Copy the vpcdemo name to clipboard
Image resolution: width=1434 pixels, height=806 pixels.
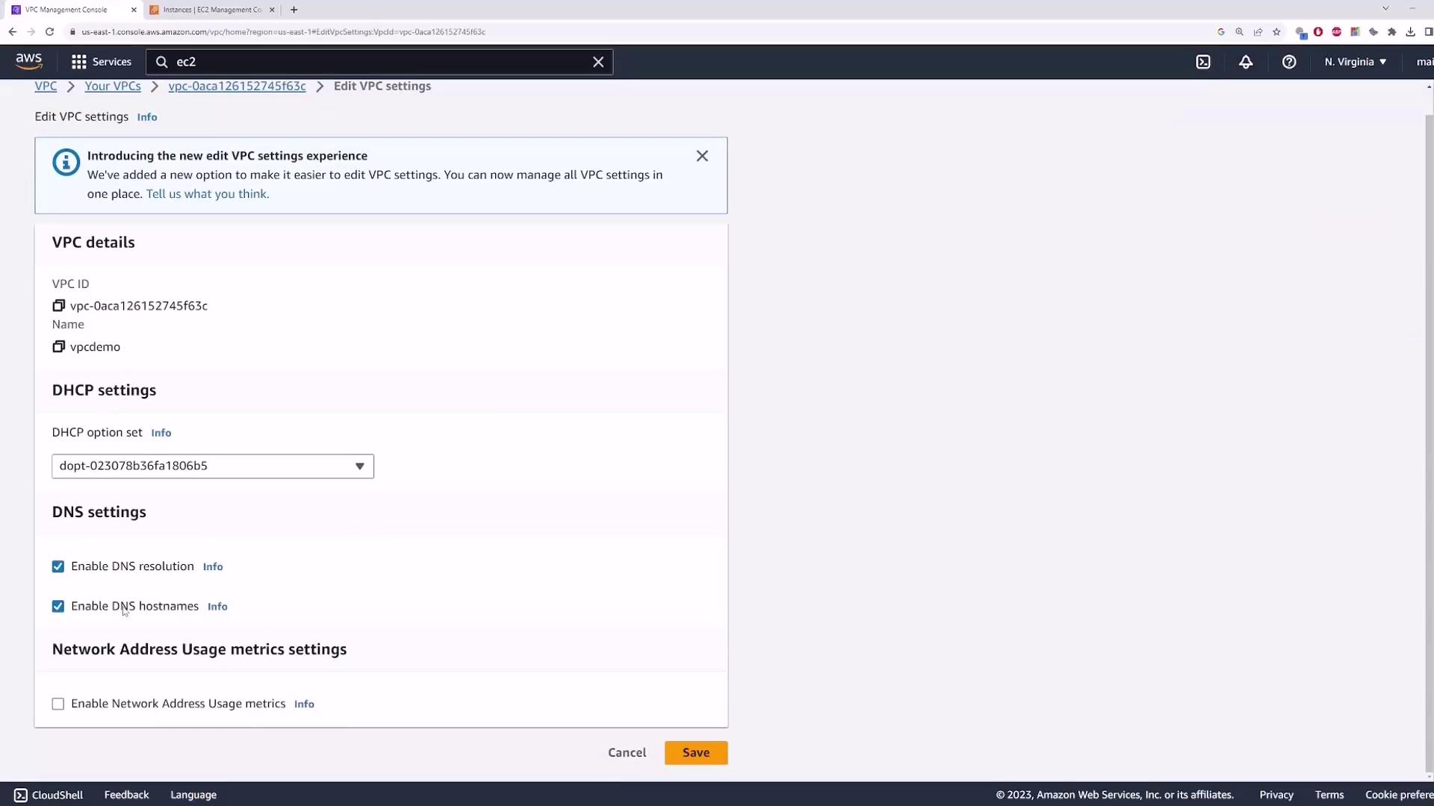click(x=58, y=346)
